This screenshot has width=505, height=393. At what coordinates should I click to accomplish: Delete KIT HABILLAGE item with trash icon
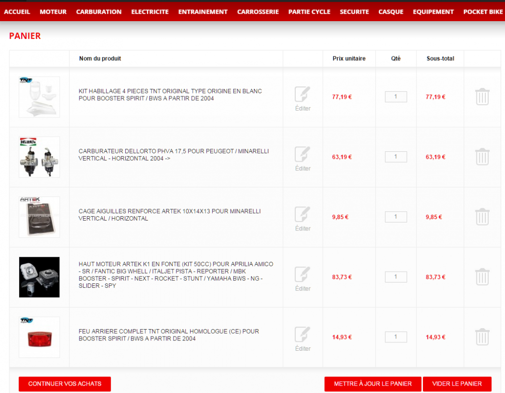tap(482, 97)
